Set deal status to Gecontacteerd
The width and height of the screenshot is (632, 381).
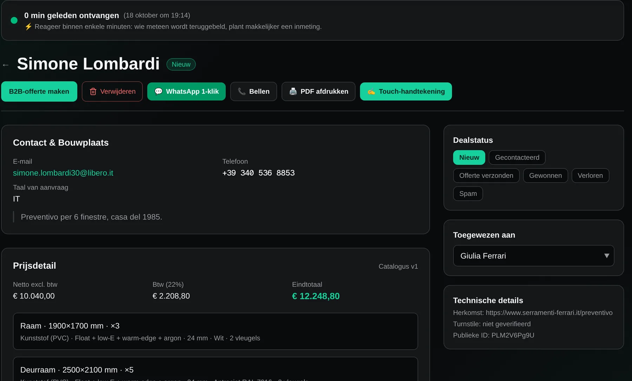pyautogui.click(x=517, y=158)
